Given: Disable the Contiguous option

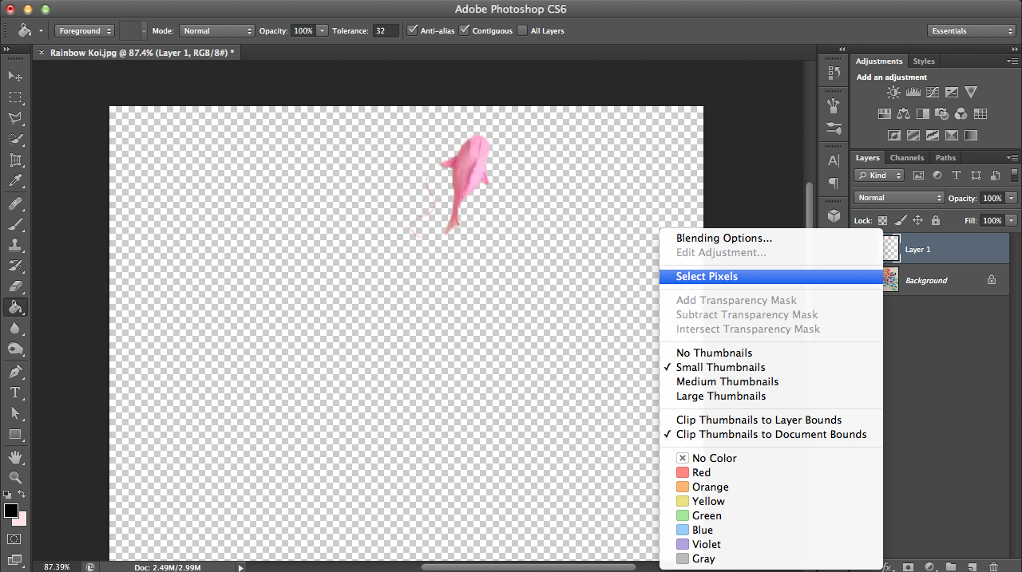Looking at the screenshot, I should click(465, 30).
